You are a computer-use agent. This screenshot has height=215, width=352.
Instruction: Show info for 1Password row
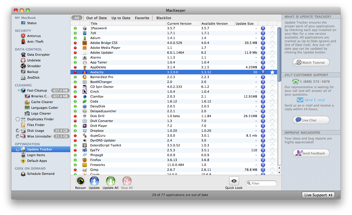(263, 28)
